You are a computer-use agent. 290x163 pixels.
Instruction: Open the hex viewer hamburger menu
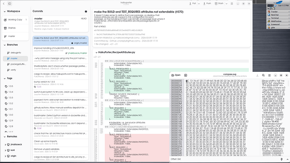click(x=269, y=75)
